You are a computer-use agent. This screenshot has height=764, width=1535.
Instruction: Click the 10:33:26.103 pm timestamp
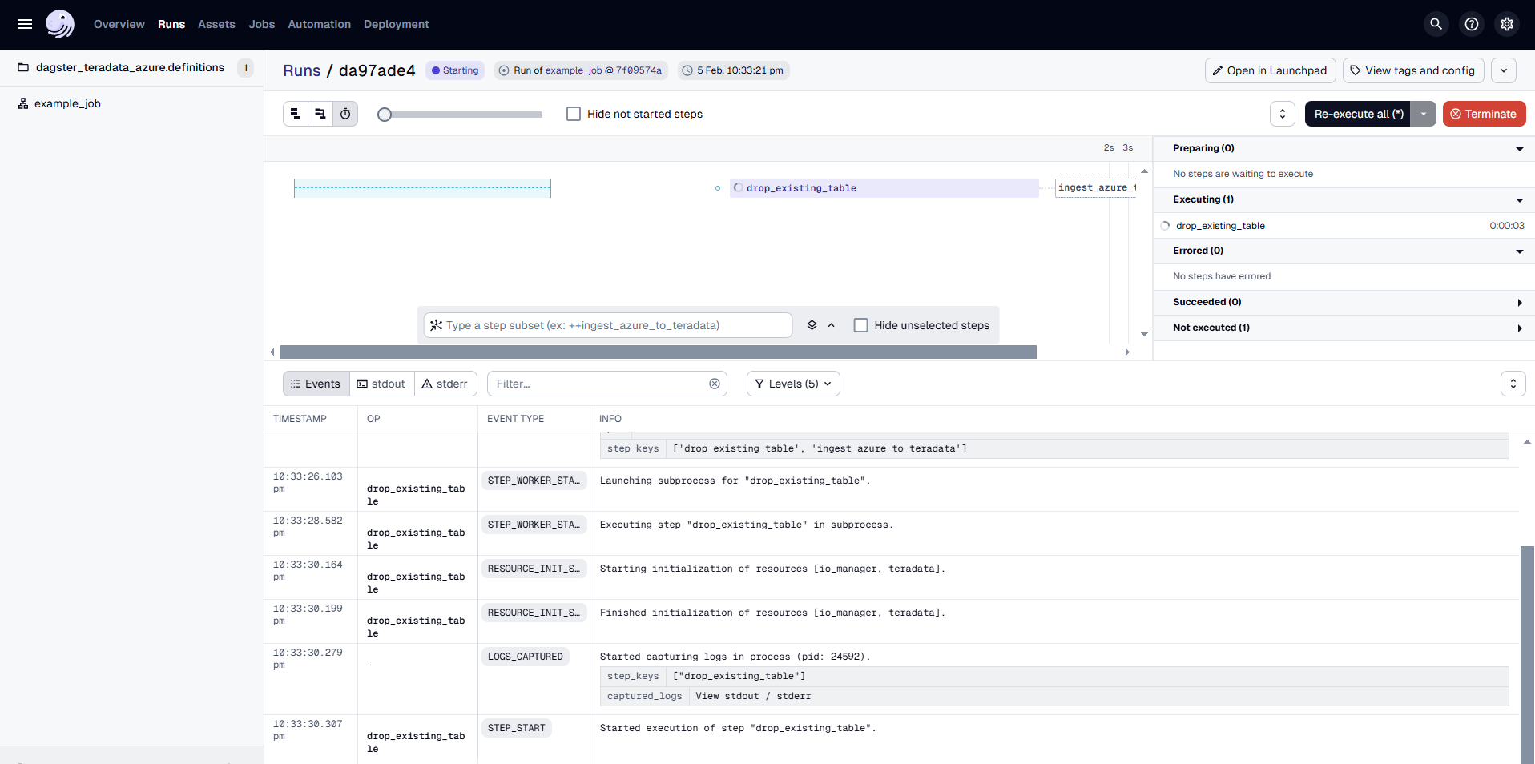pyautogui.click(x=308, y=482)
